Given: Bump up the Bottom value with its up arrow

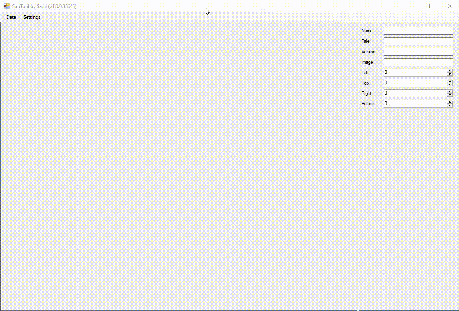Looking at the screenshot, I should 450,102.
